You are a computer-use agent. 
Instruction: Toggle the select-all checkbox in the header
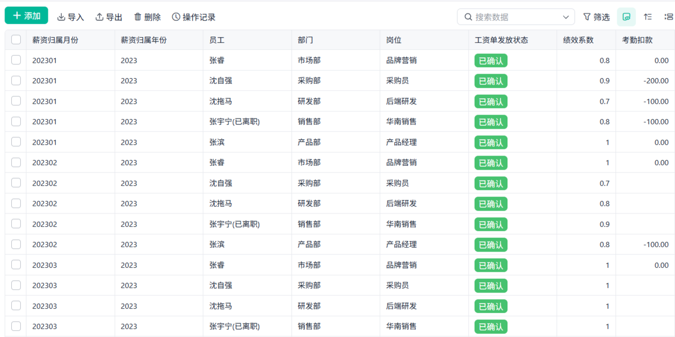tap(16, 39)
